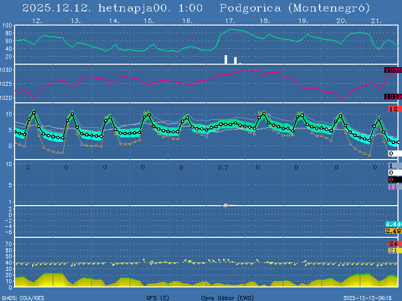Select the yellow 21 wind value box
This screenshot has height=301, width=402.
(x=393, y=250)
